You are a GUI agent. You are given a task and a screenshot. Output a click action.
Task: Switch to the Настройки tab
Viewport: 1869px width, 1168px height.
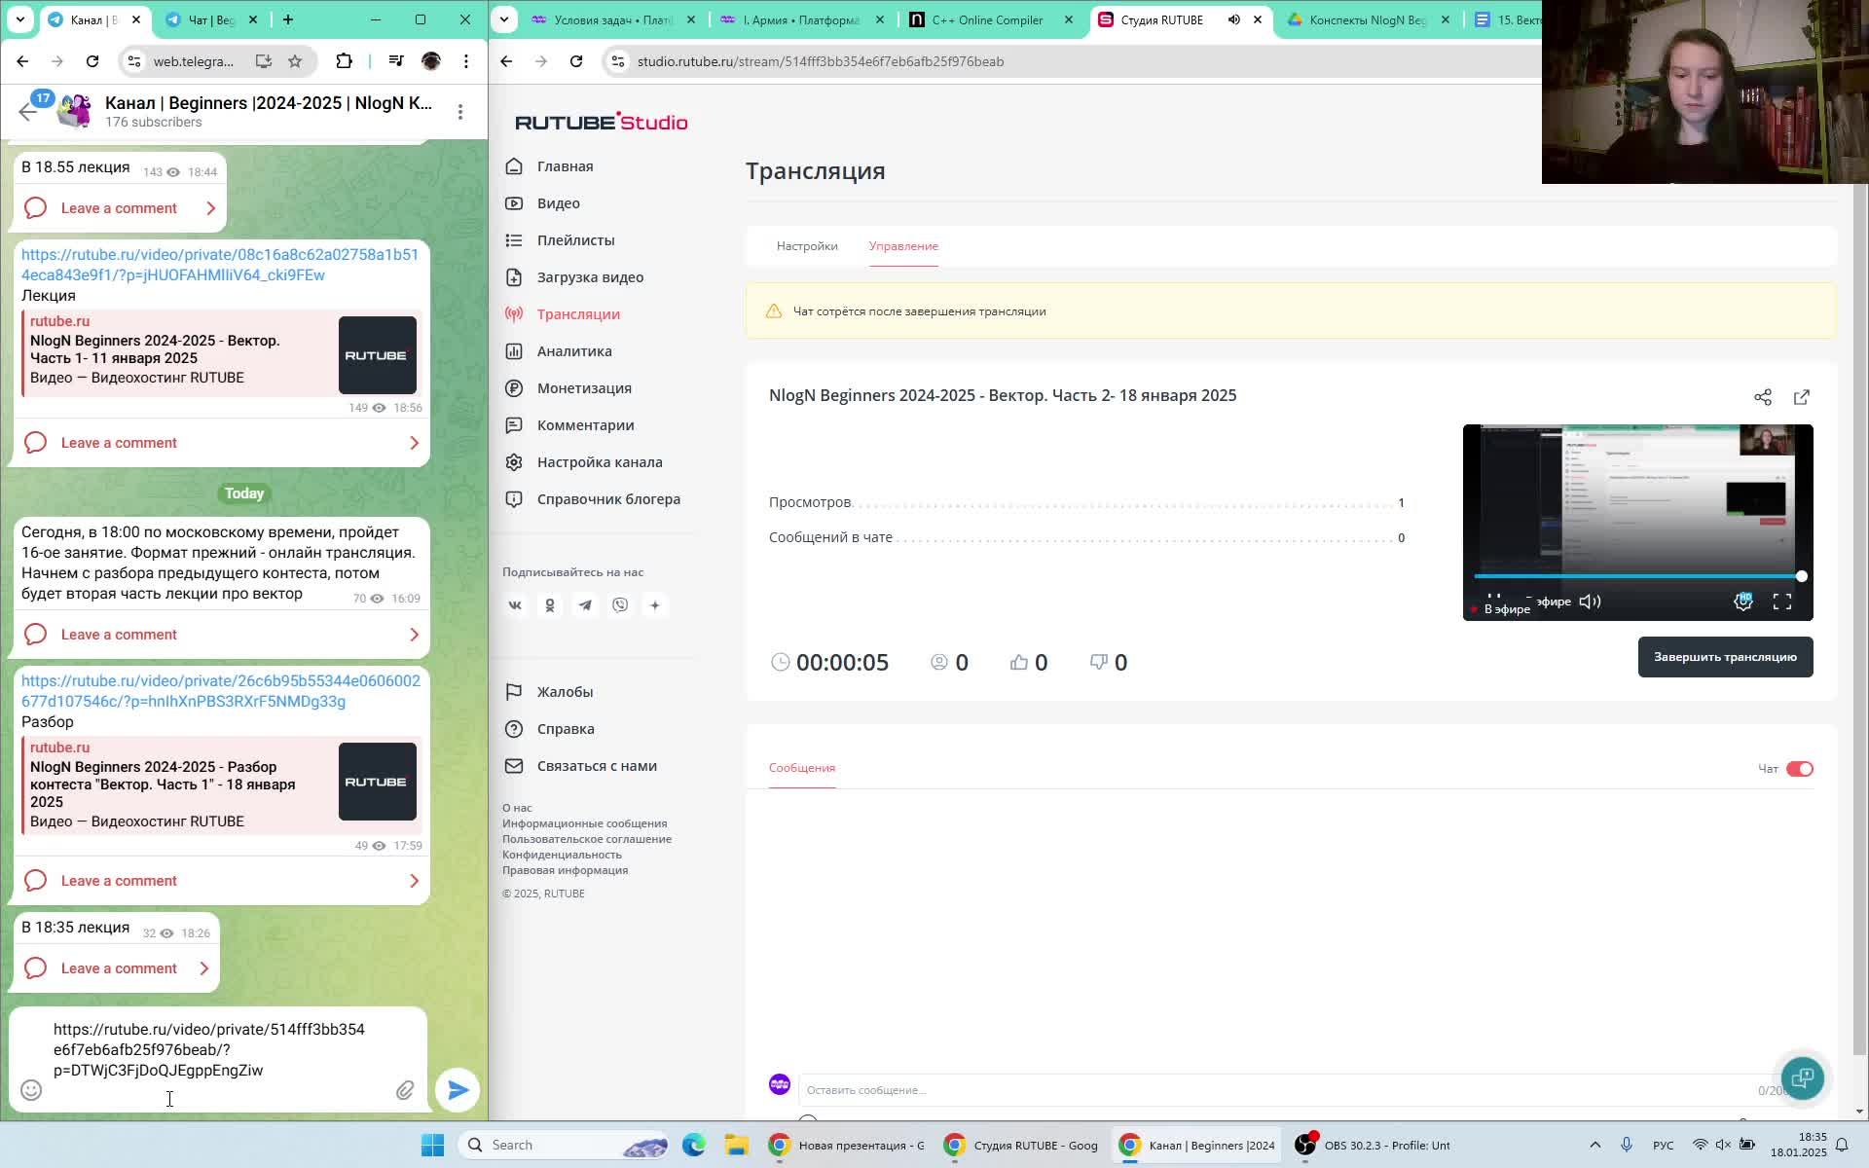(x=807, y=247)
